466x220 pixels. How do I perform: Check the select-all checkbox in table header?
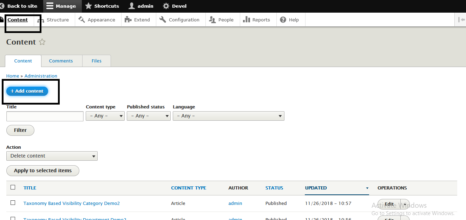coord(13,187)
